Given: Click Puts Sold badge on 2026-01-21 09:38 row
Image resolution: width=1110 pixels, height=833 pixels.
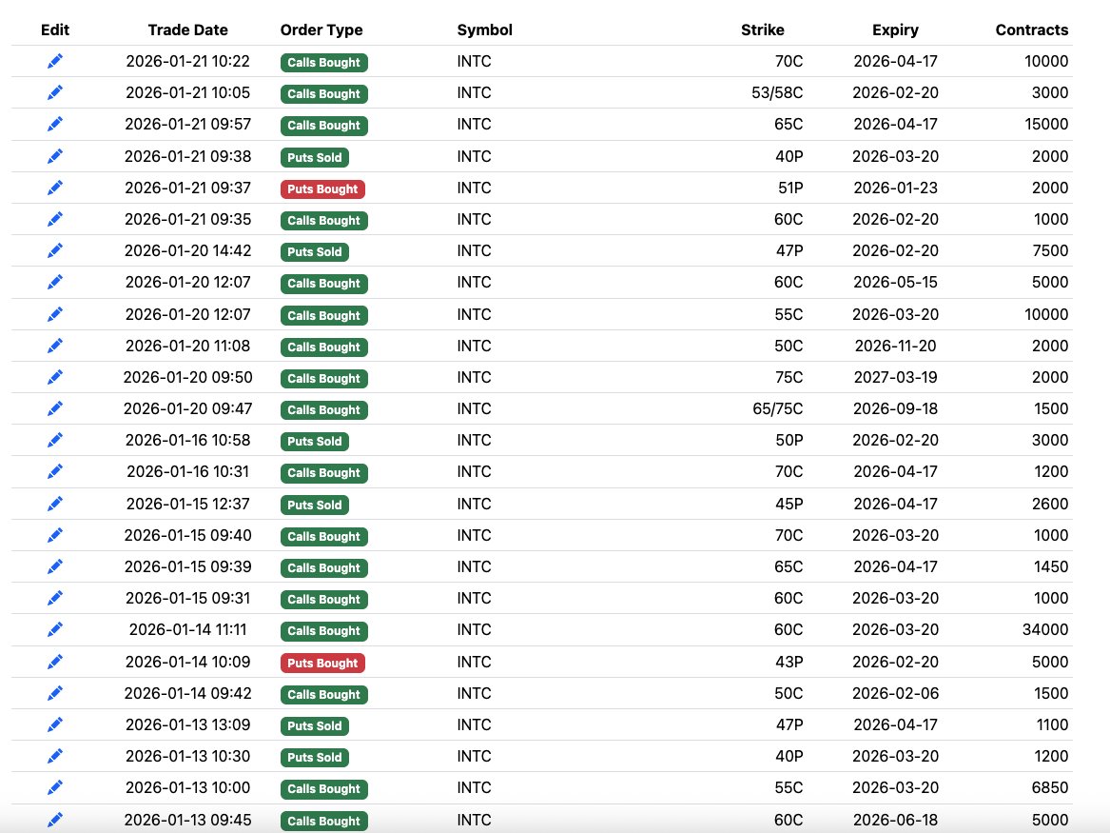Looking at the screenshot, I should click(x=314, y=157).
